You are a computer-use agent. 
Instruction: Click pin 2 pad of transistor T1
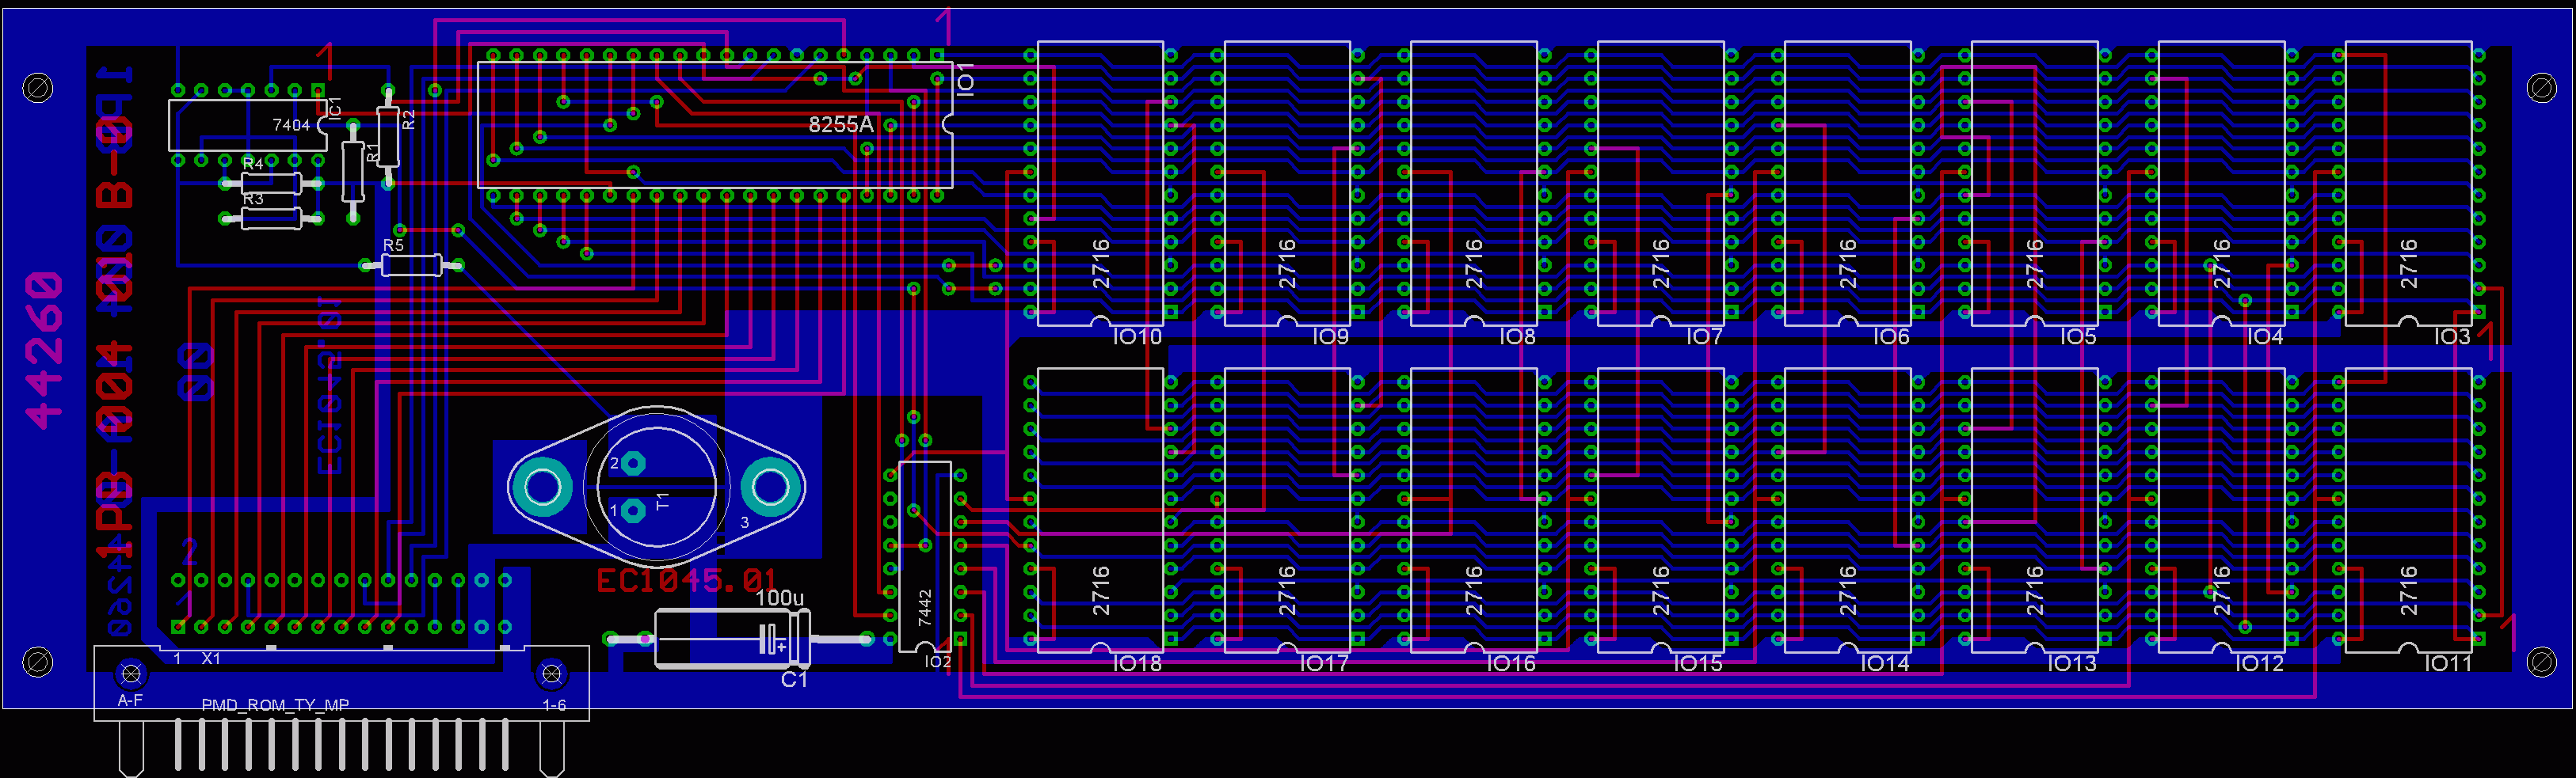(633, 464)
